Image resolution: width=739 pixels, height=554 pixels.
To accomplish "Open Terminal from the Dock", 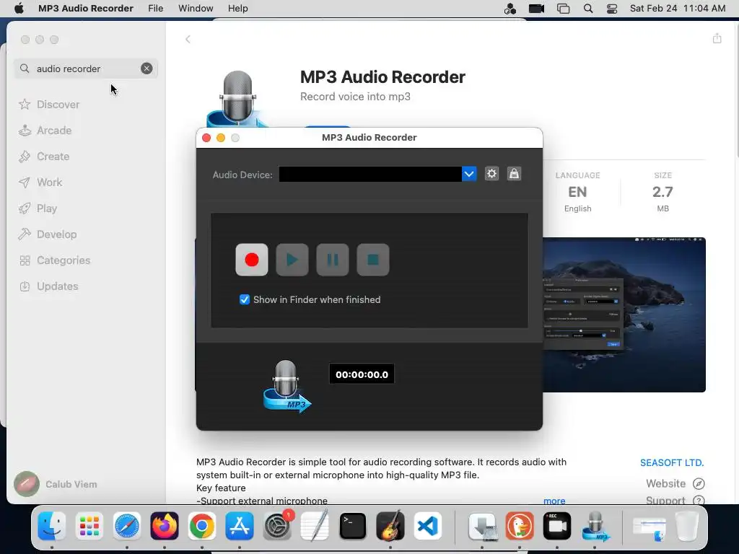I will pyautogui.click(x=352, y=526).
